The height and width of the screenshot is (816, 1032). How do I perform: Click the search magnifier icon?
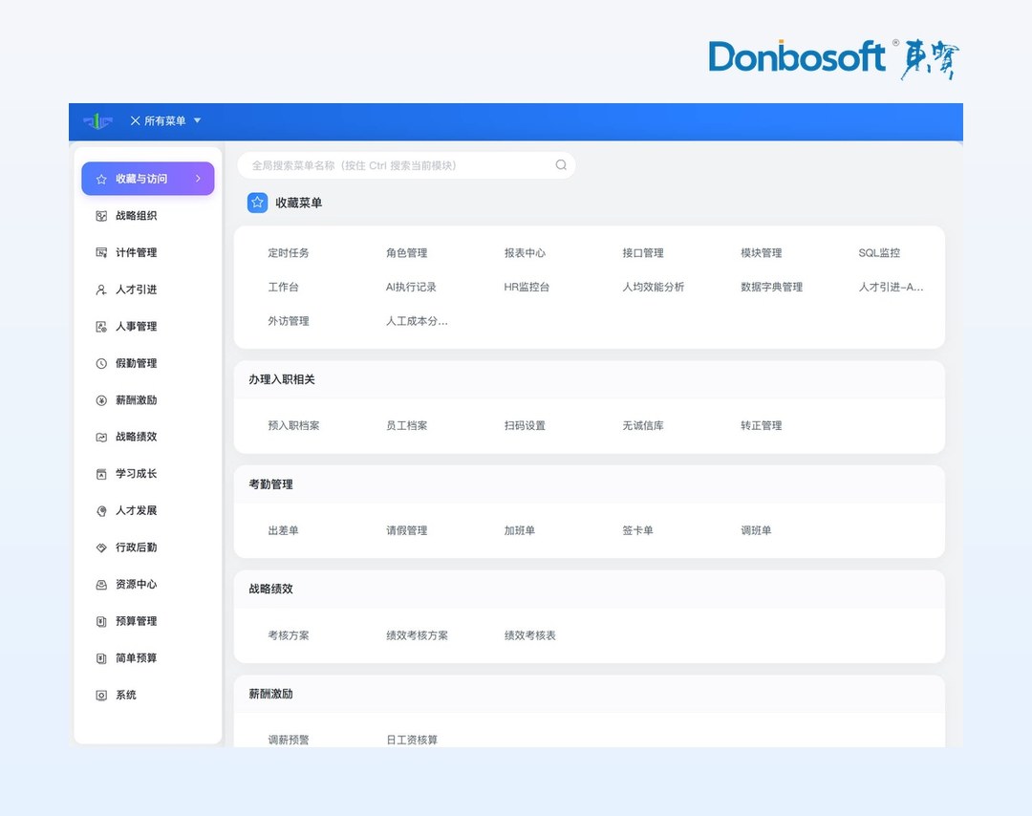pyautogui.click(x=561, y=165)
